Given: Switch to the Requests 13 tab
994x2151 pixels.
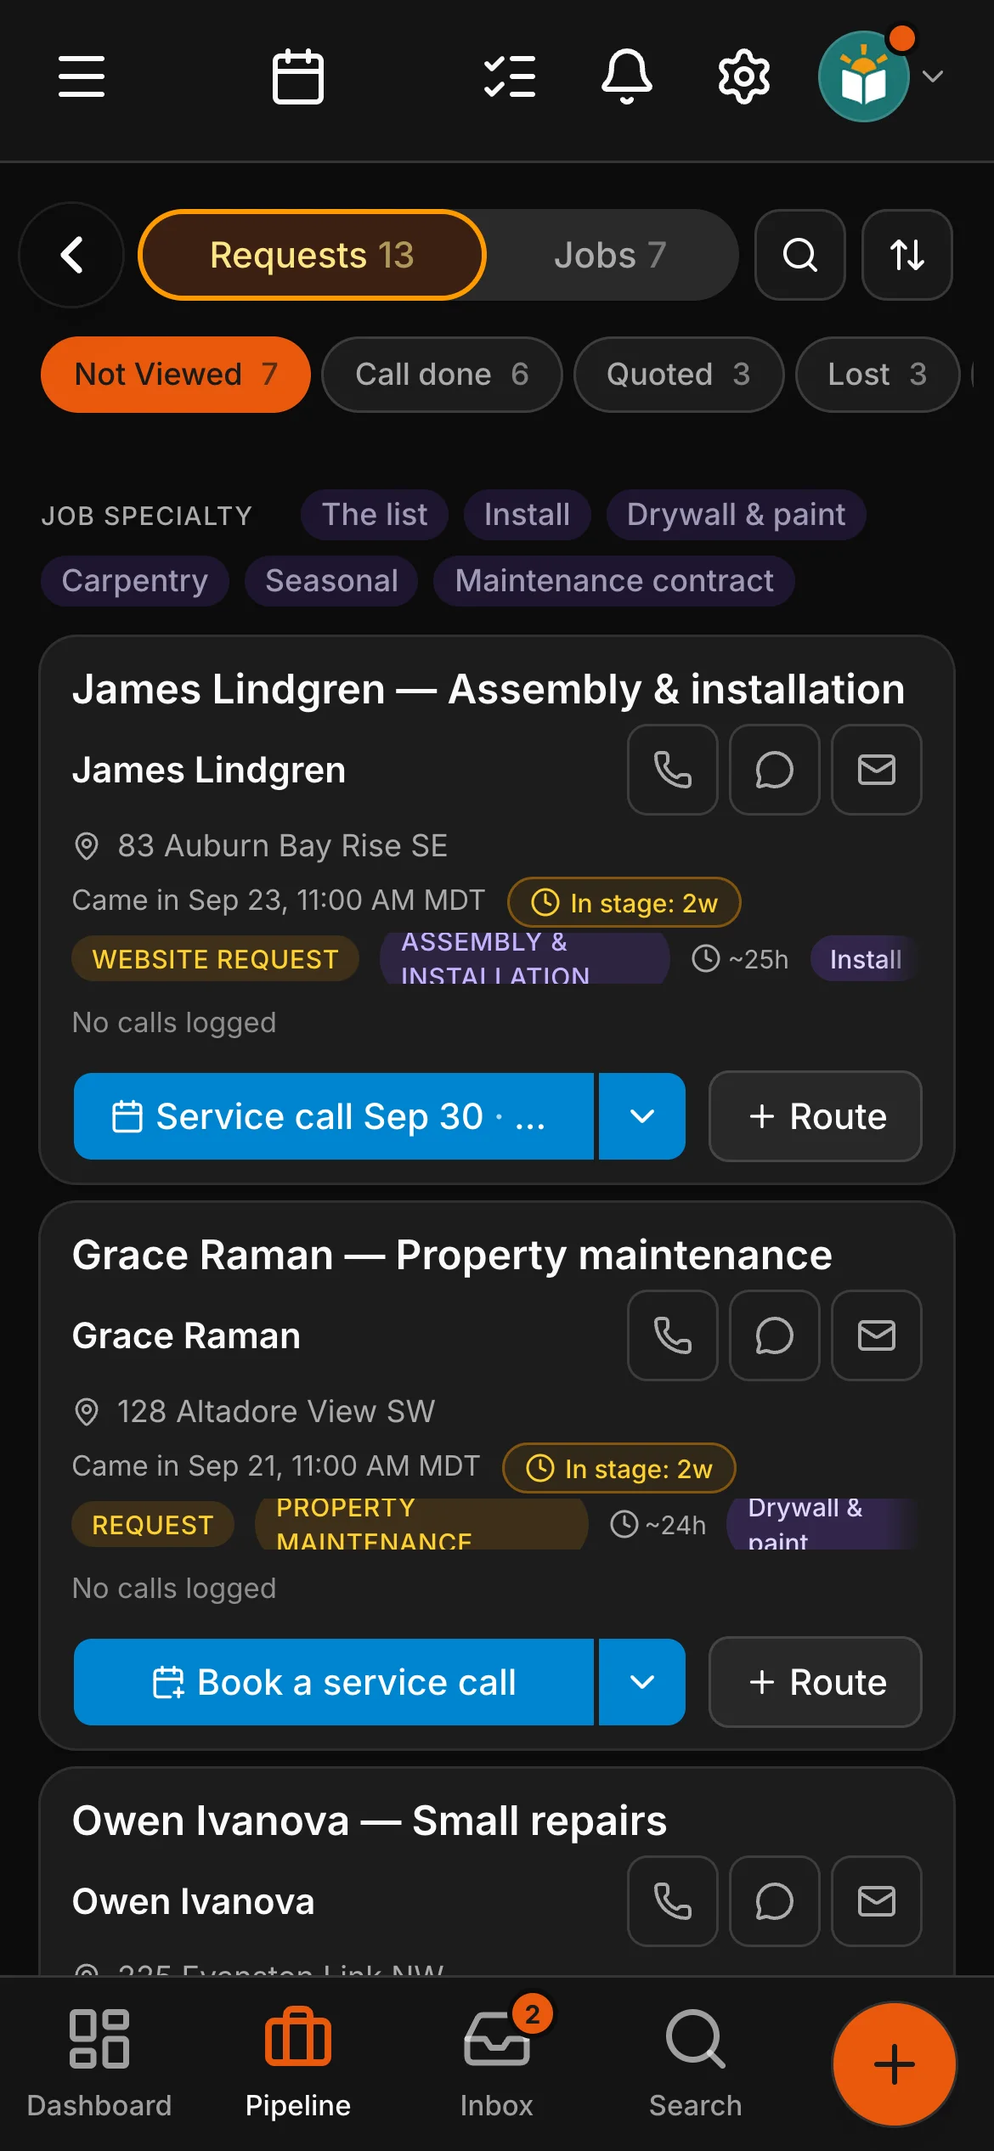Looking at the screenshot, I should click(312, 255).
